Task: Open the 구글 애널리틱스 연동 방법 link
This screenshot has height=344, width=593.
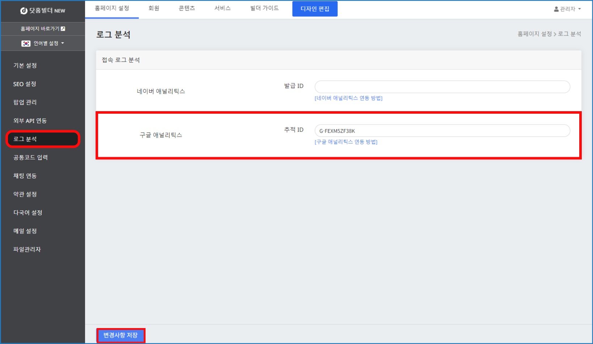Action: [x=346, y=142]
